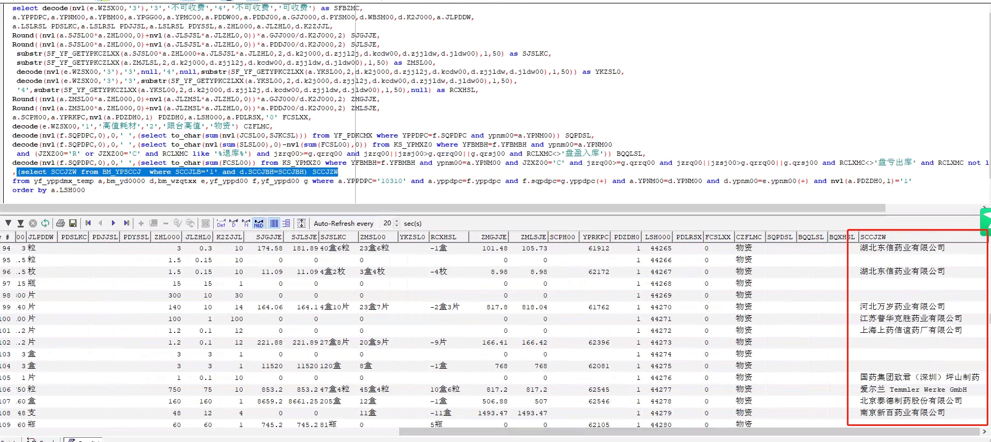
Task: Click the filter data funnel icon
Action: pyautogui.click(x=8, y=223)
